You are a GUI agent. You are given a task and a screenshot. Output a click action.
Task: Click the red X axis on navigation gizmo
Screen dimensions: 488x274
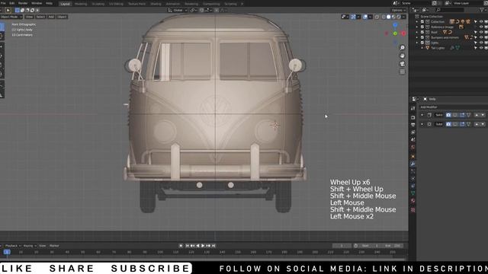pyautogui.click(x=403, y=33)
